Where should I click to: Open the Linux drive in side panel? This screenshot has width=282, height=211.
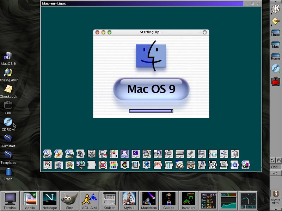coord(275,33)
